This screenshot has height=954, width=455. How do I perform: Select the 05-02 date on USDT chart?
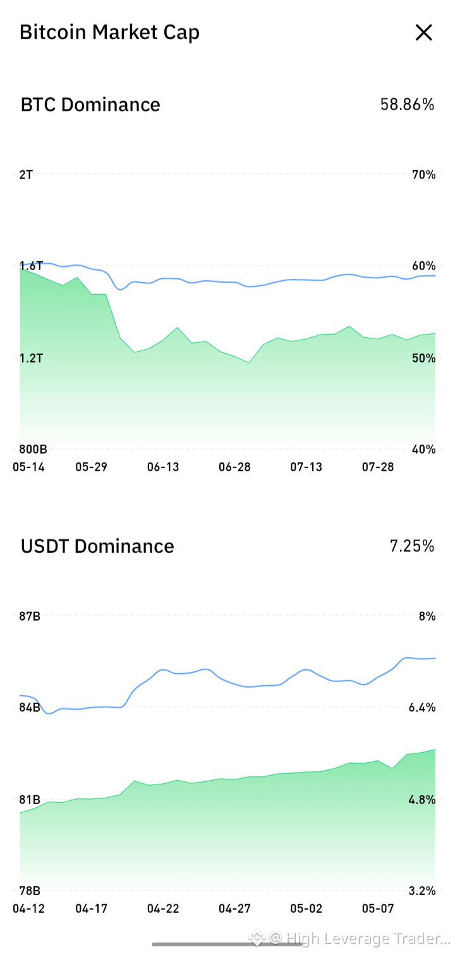pyautogui.click(x=306, y=908)
